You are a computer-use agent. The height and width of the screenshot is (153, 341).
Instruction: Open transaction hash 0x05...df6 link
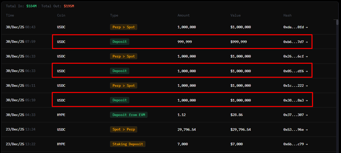[x=295, y=71]
